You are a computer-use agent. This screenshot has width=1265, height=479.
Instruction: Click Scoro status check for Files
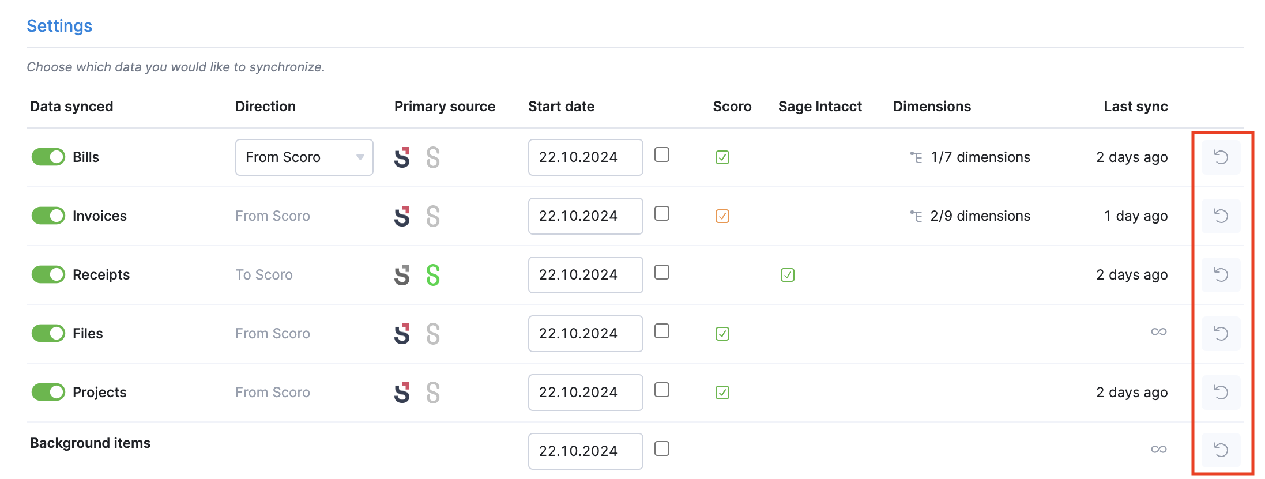pos(722,334)
